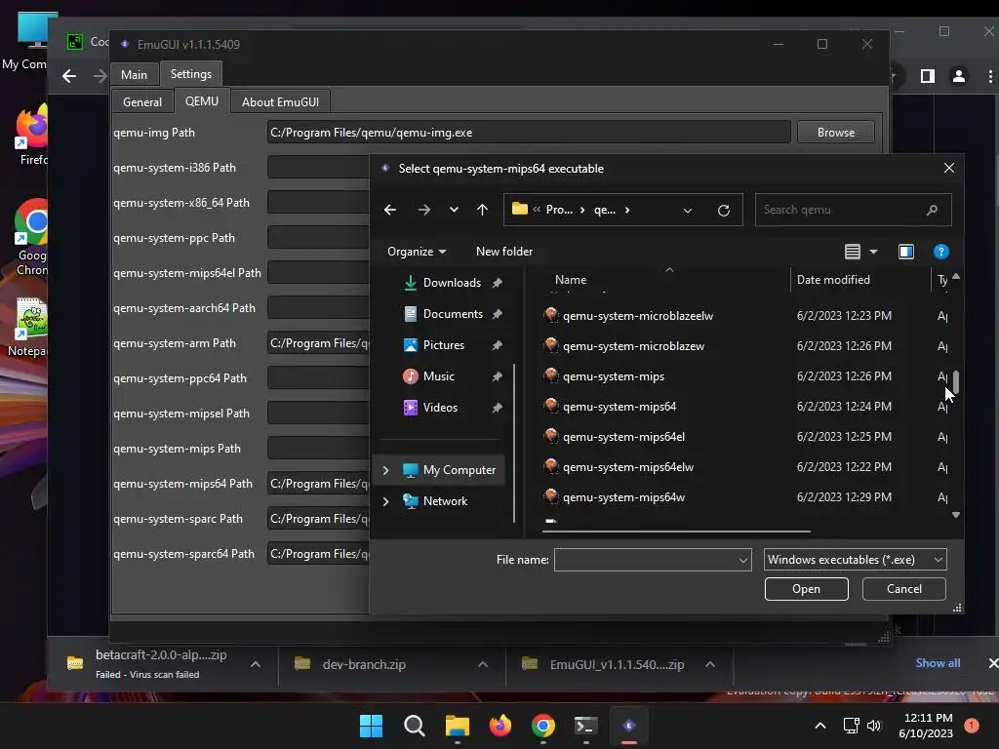The width and height of the screenshot is (999, 749).
Task: Open Chrome side panel icon
Action: tap(927, 76)
